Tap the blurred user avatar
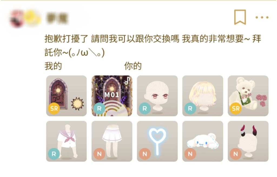This screenshot has height=177, width=277. (17, 19)
